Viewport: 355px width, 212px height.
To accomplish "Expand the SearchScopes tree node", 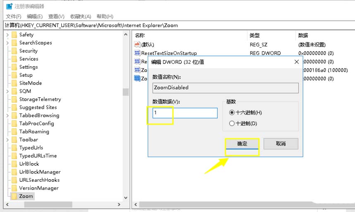I will pyautogui.click(x=7, y=43).
